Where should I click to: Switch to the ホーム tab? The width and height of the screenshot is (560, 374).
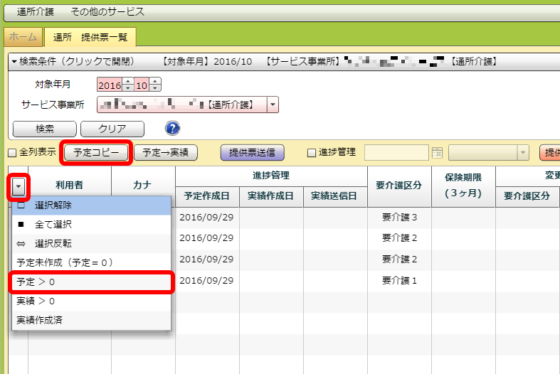[23, 36]
